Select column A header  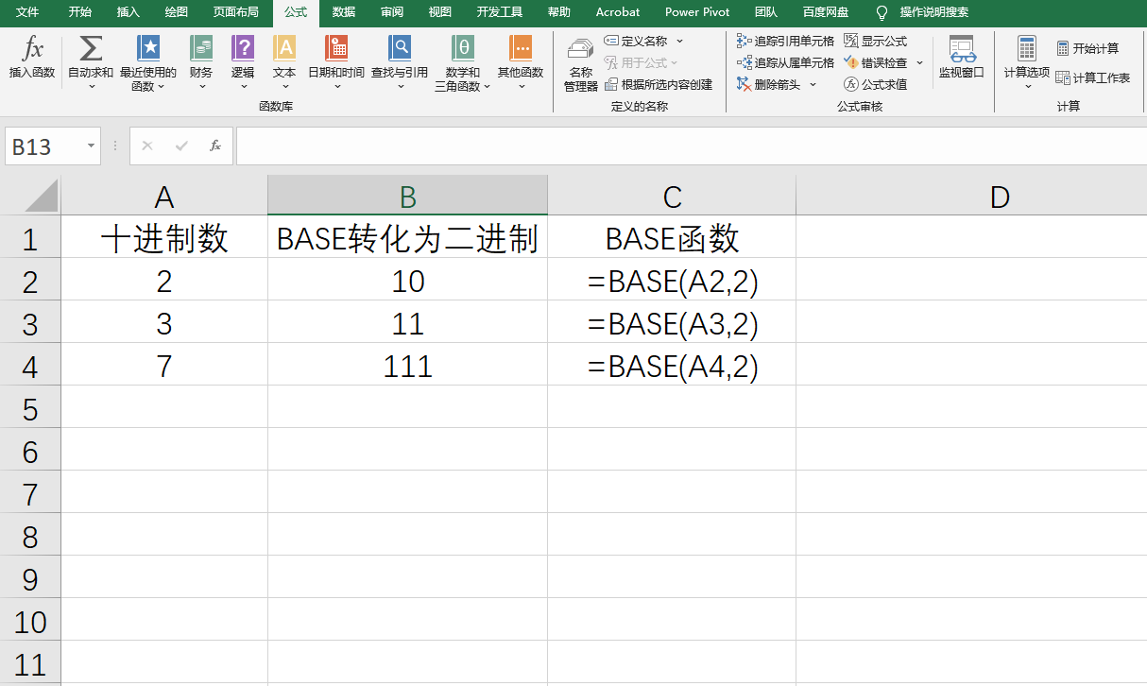click(164, 196)
